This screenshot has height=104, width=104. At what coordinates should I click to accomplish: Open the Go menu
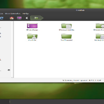click(1, 14)
